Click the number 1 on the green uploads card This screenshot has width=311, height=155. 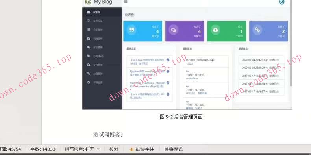241,31
